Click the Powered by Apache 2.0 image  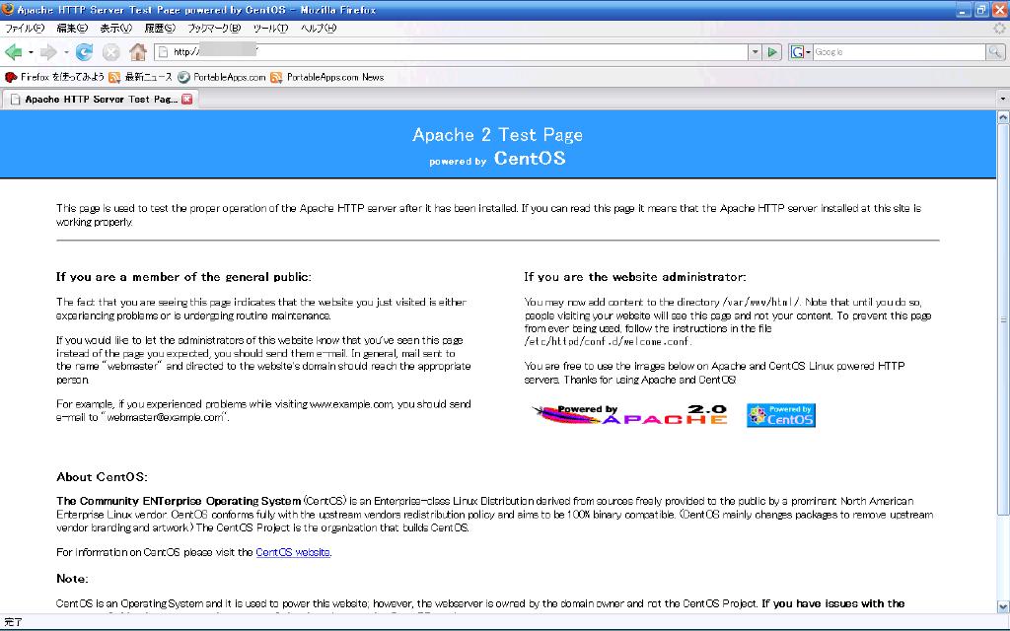point(630,415)
